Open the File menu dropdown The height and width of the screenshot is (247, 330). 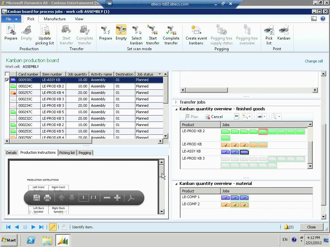point(11,19)
